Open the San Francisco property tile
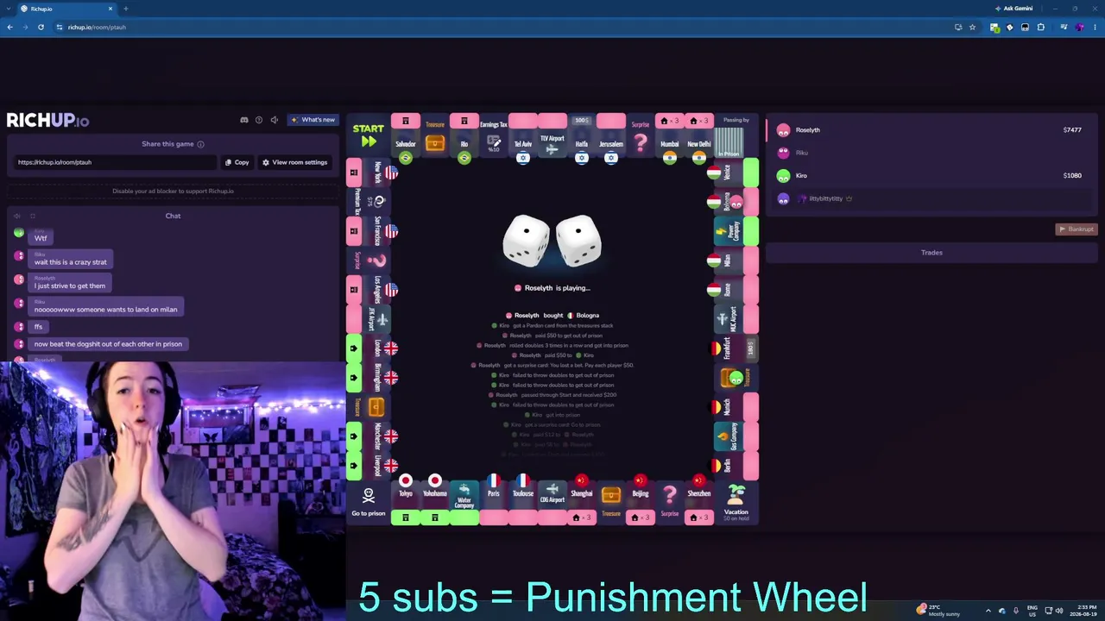1105x621 pixels. click(x=372, y=231)
